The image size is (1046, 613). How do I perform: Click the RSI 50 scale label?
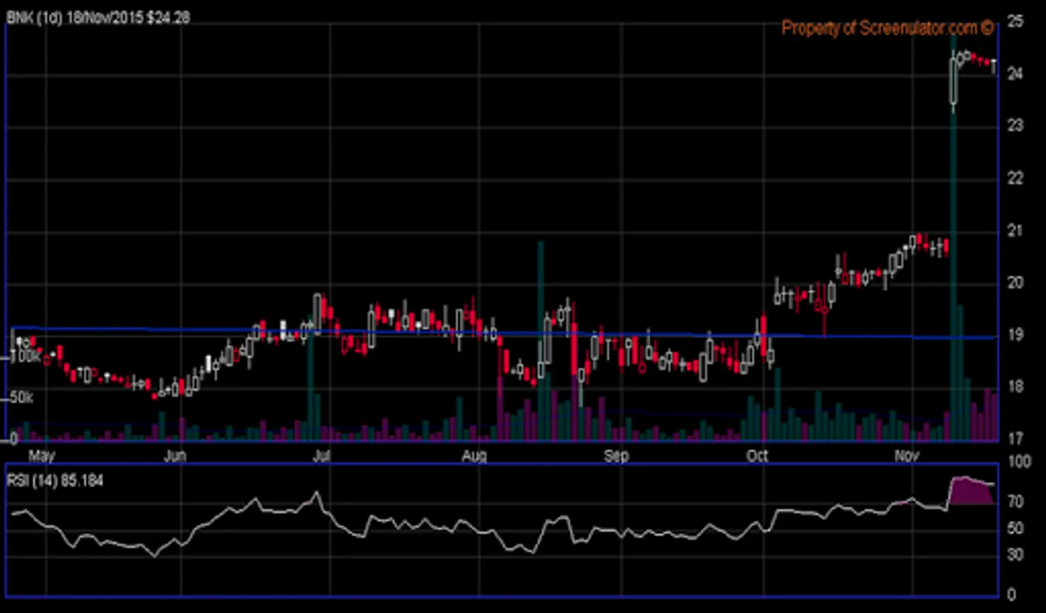[x=1015, y=529]
